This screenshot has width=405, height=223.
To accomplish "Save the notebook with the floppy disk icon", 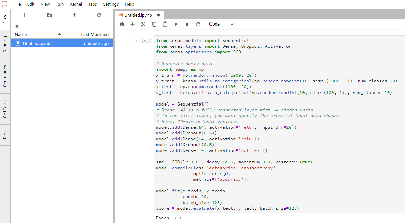I will [122, 24].
